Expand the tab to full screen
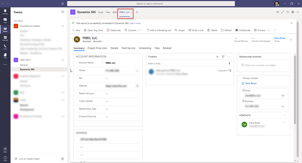This screenshot has height=163, width=302. point(283,12)
